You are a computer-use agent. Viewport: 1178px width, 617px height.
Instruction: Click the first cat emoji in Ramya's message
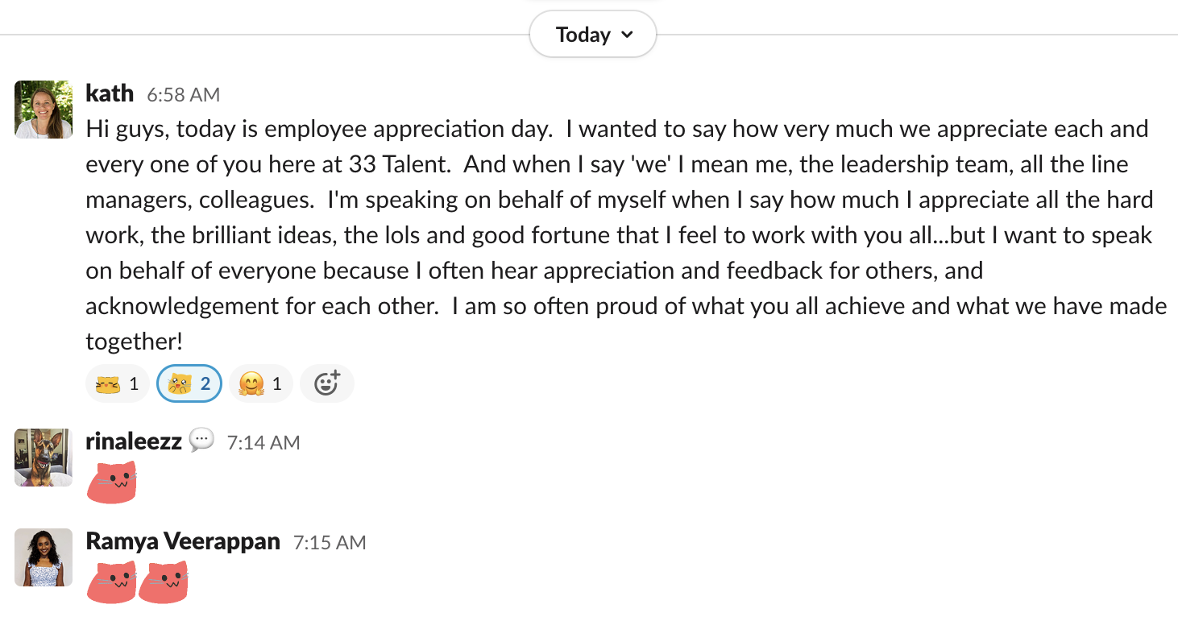pos(111,582)
